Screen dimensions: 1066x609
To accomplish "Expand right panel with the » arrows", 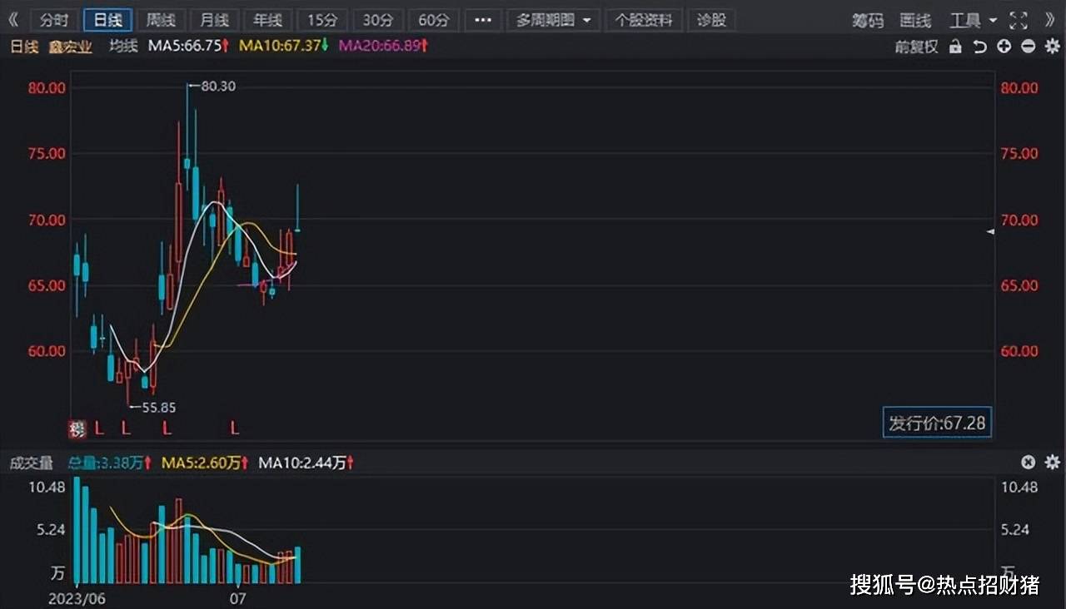I will click(1051, 19).
